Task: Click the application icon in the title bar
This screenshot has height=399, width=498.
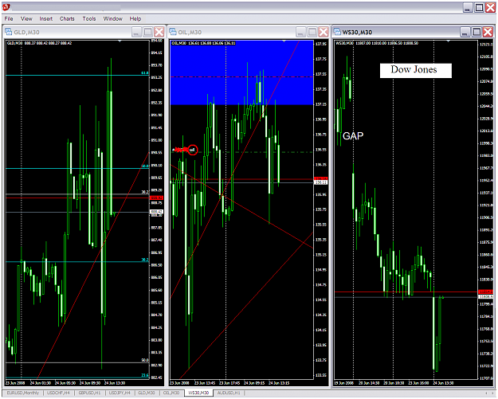Action: tap(6, 7)
